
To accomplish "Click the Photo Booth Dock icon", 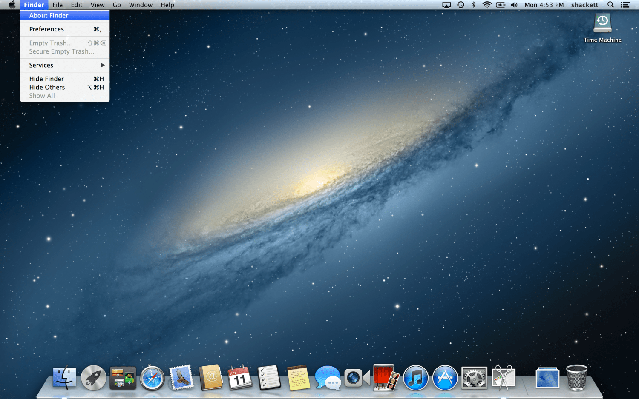I will [x=386, y=378].
